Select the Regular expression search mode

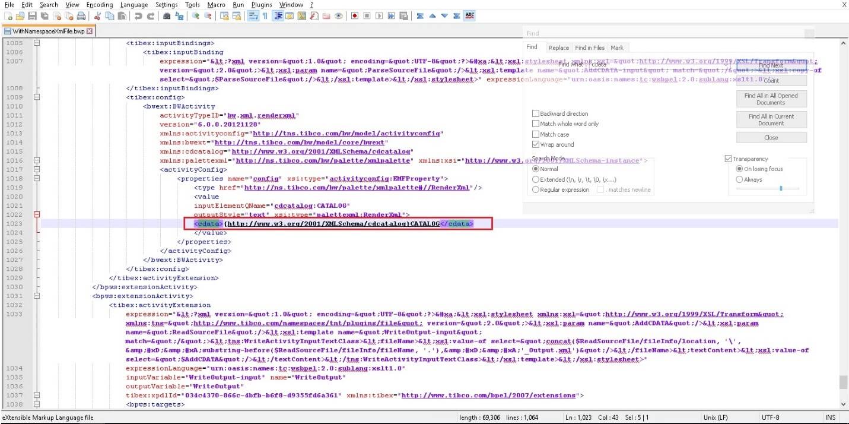536,189
